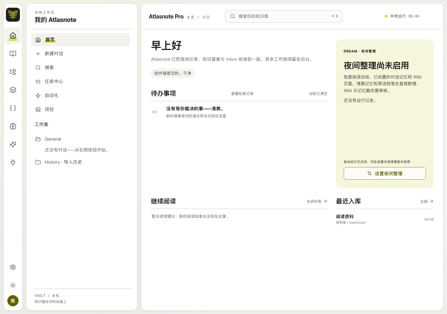Open settings gear icon
Image resolution: width=447 pixels, height=314 pixels.
point(13,267)
